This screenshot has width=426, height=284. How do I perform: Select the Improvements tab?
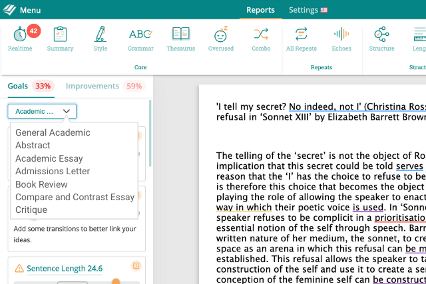pos(93,86)
